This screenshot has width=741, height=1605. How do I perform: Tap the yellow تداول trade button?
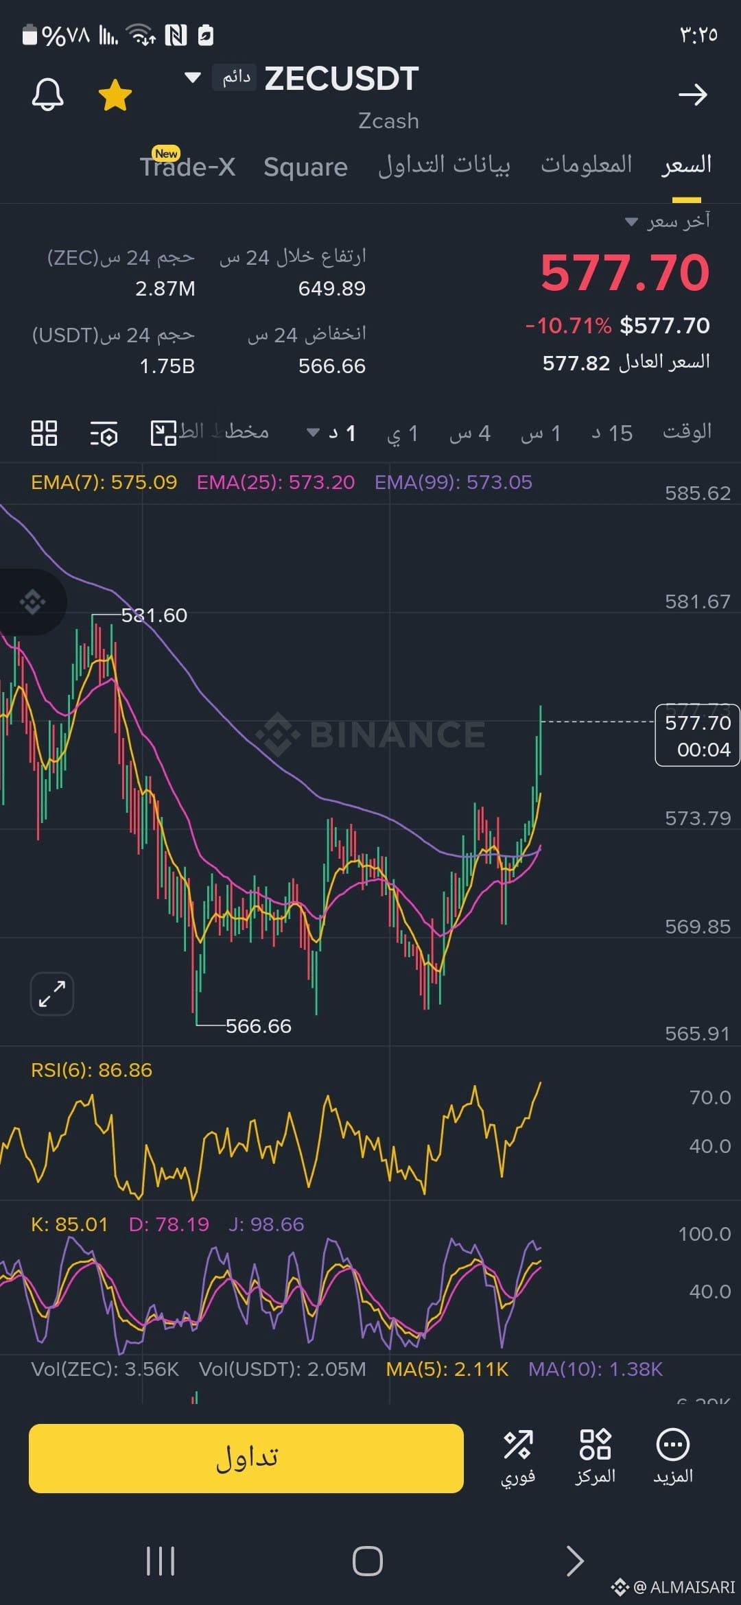click(246, 1458)
